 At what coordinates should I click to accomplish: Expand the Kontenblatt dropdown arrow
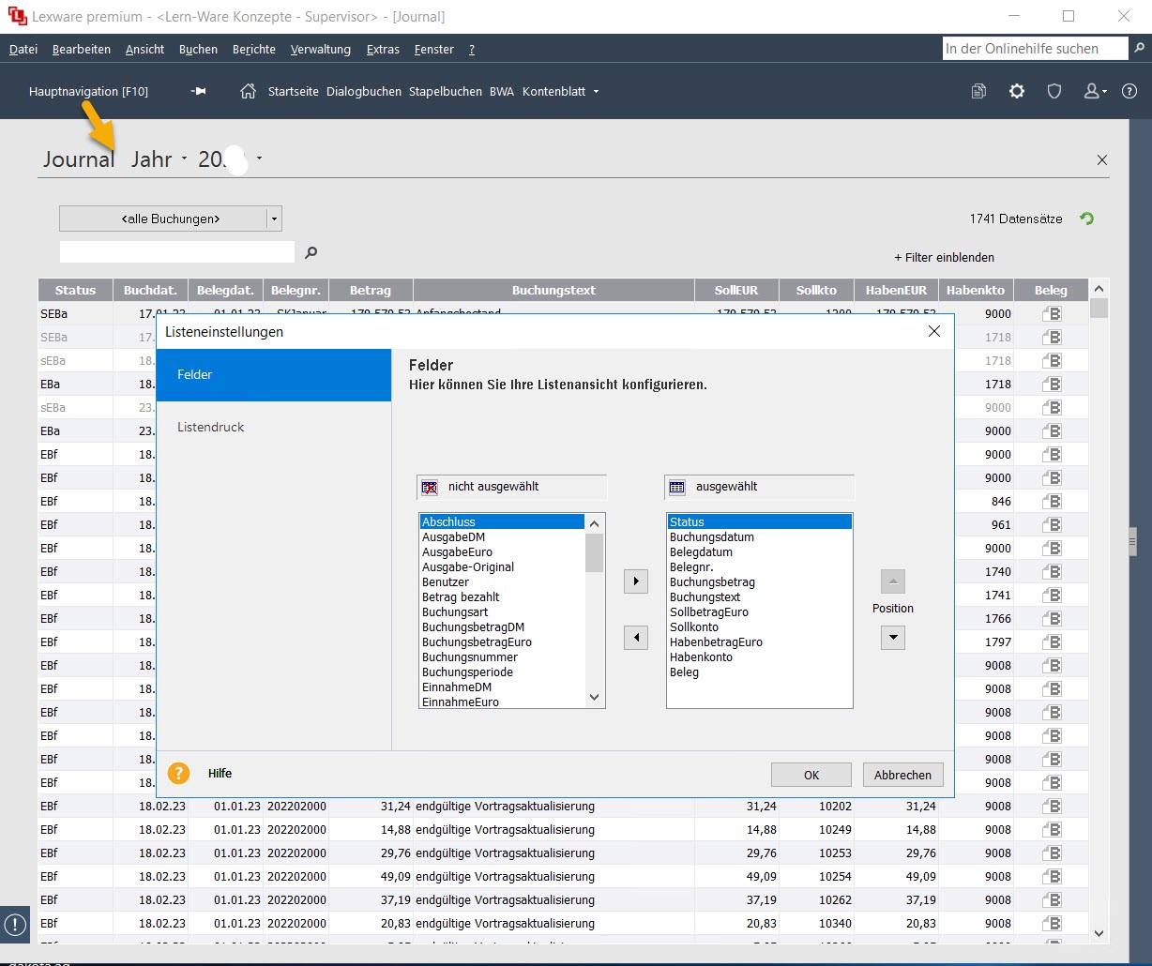pyautogui.click(x=596, y=92)
